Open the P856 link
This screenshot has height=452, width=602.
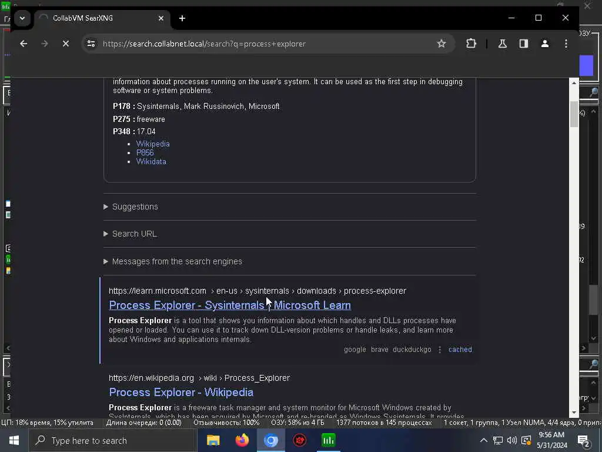145,152
